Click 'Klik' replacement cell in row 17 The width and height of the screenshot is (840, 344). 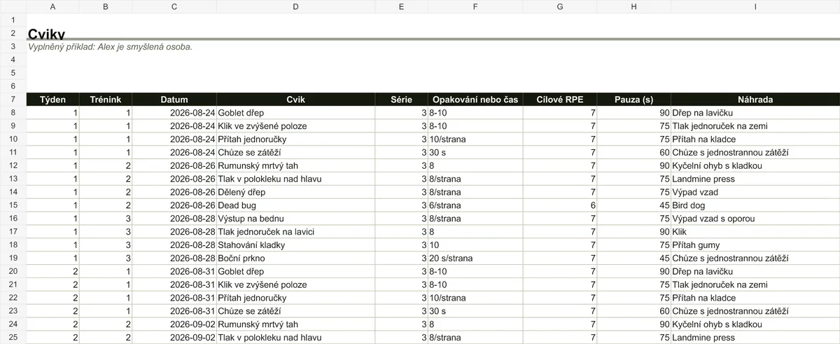(755, 232)
